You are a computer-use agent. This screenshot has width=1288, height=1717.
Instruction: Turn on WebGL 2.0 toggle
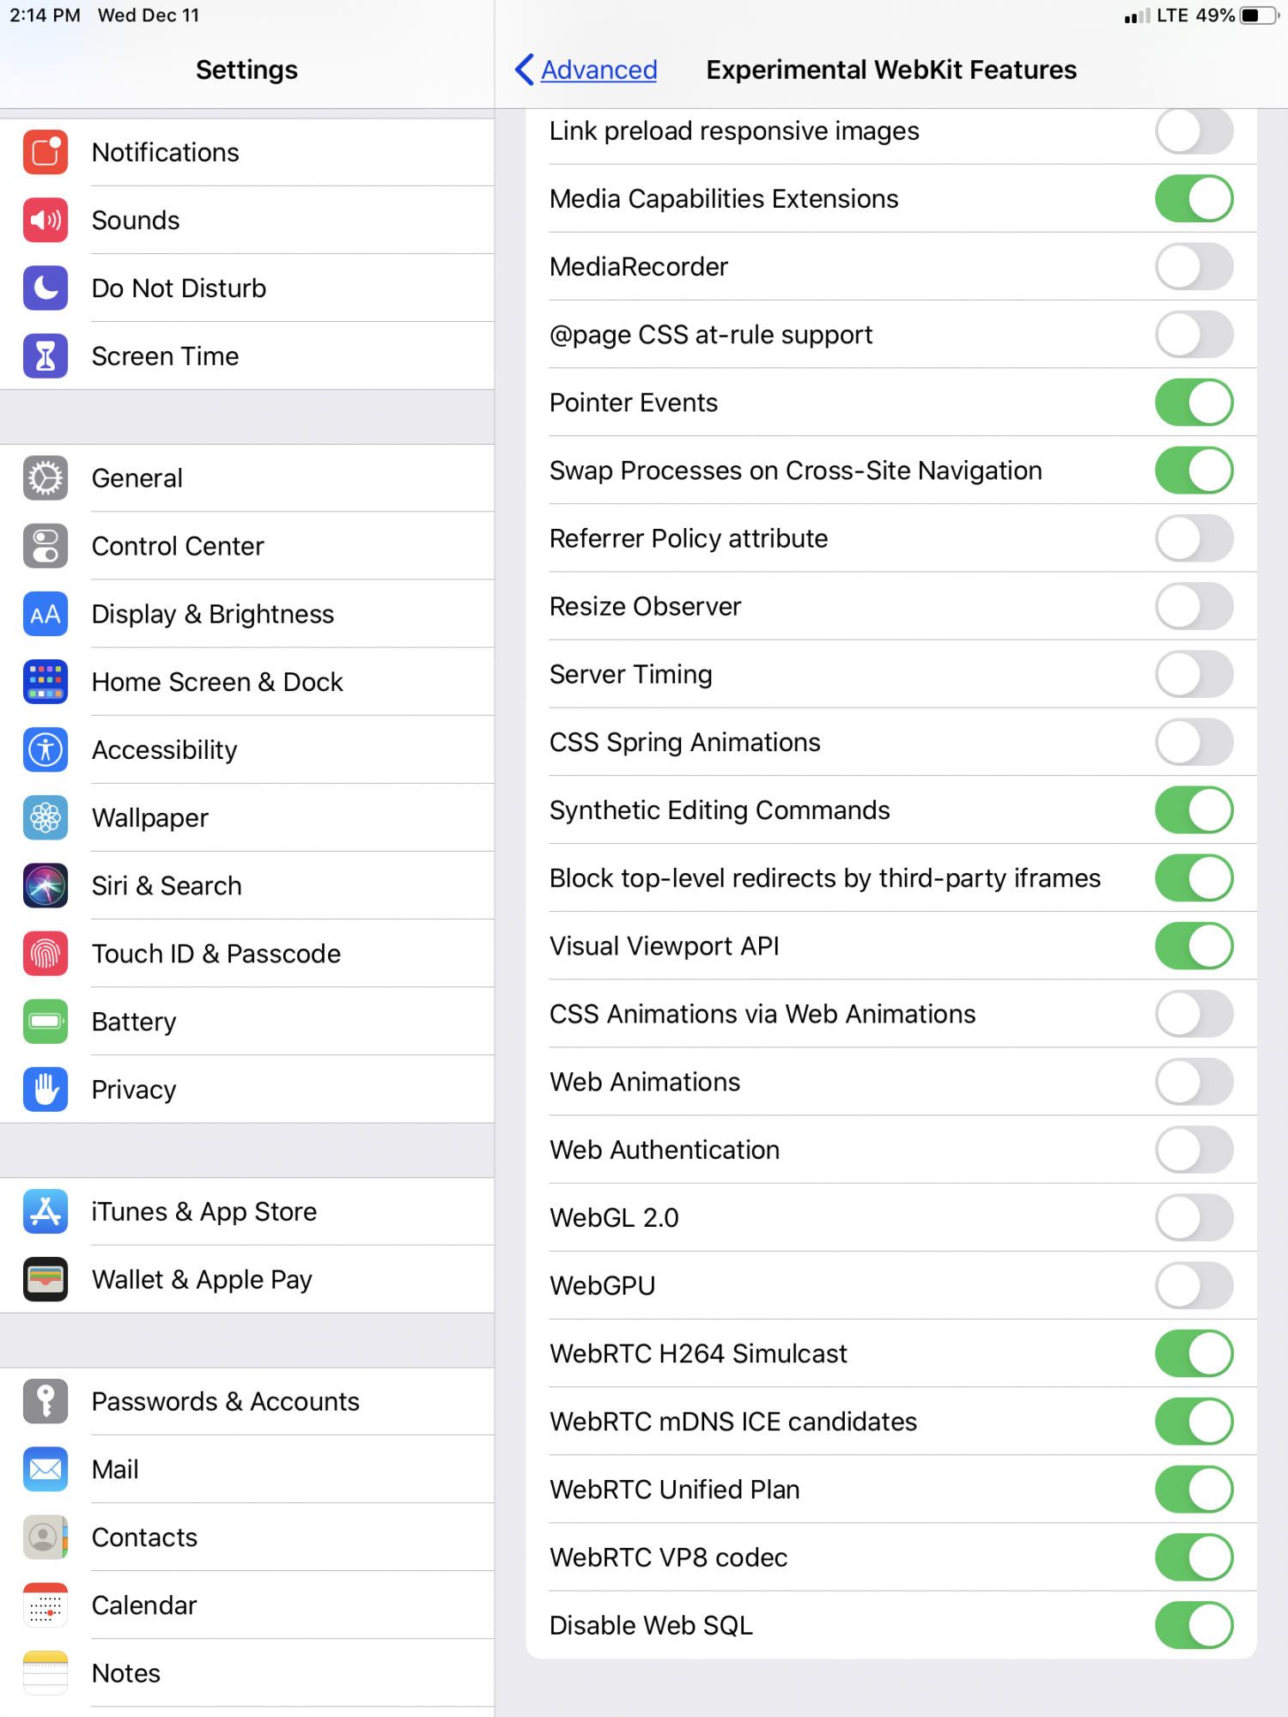(1194, 1217)
